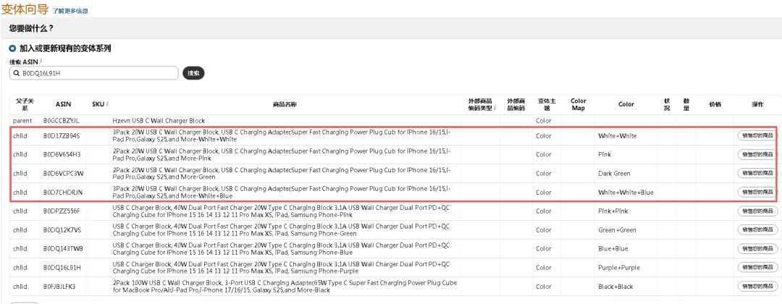Viewport: 782px width, 304px height.
Task: Click 销售您的商品 for the White+White+Blue row
Action: pyautogui.click(x=757, y=193)
